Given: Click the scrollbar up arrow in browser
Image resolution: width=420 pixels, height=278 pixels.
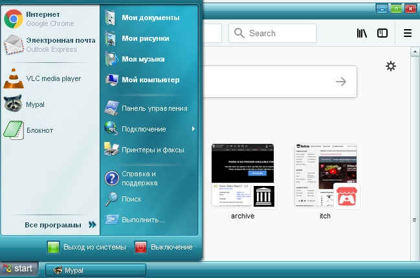Looking at the screenshot, I should point(415,52).
